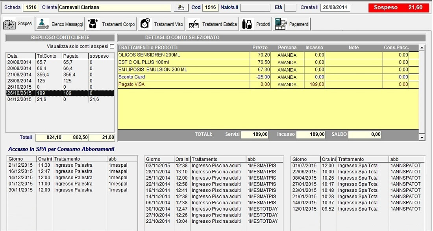433x231 pixels.
Task: Open the Prodotti tab
Action: [x=256, y=24]
